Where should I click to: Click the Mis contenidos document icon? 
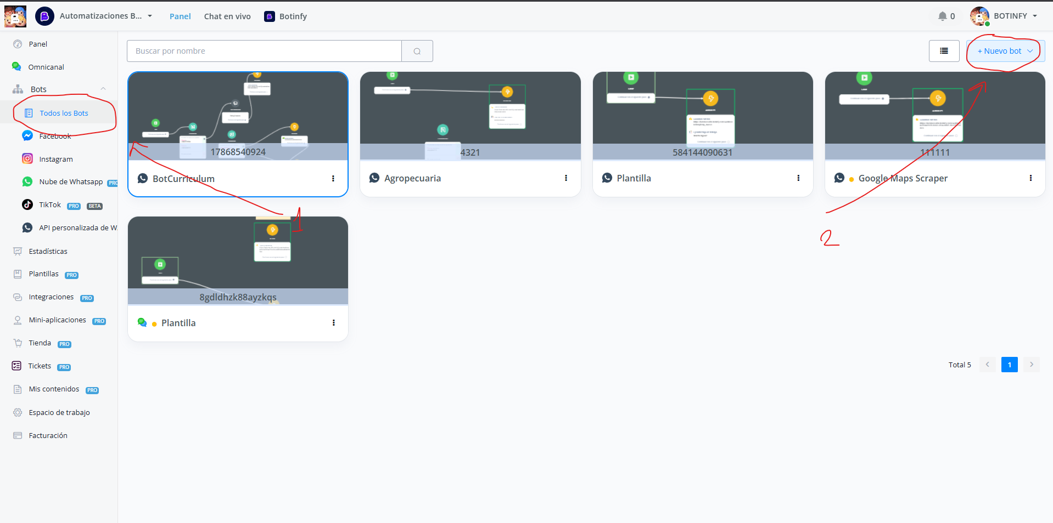pyautogui.click(x=18, y=389)
